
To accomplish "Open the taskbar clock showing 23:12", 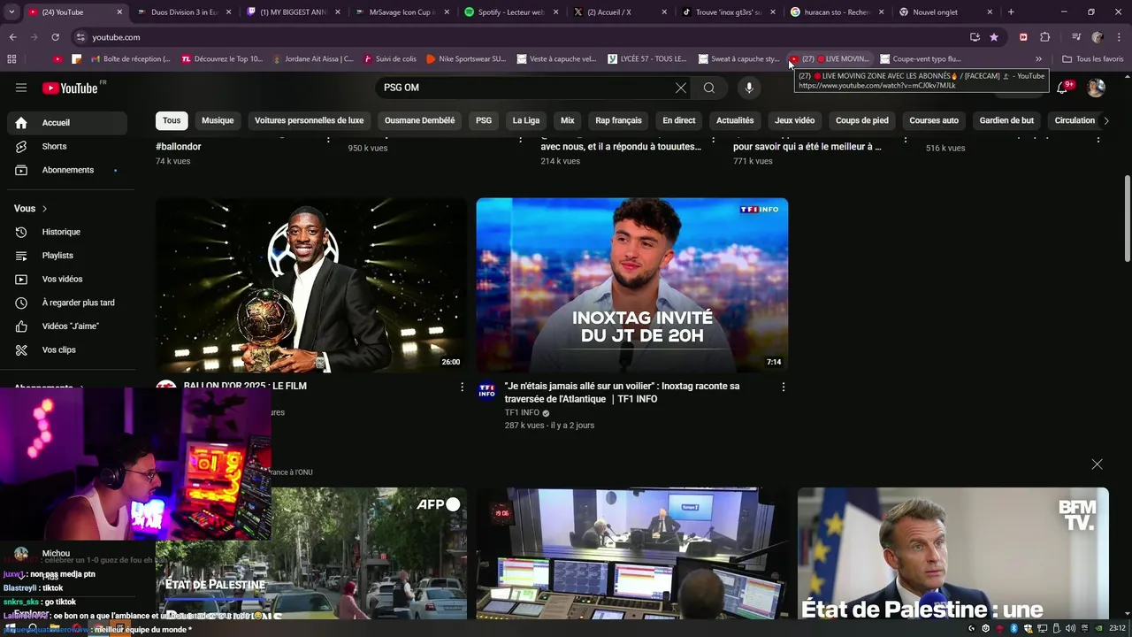I will tap(1117, 628).
